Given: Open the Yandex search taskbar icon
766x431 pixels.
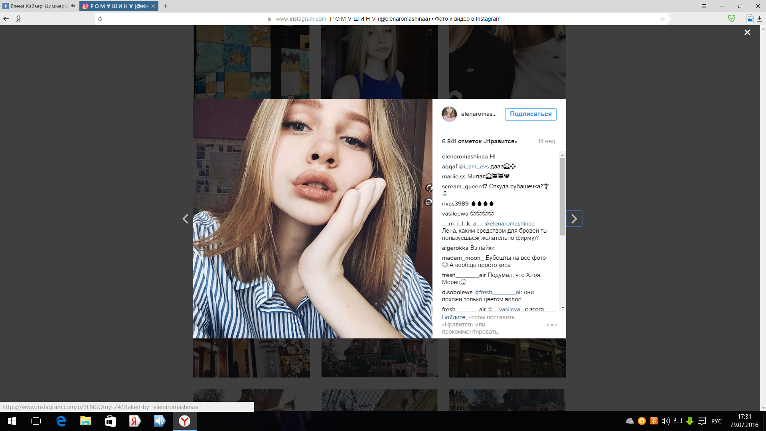Looking at the screenshot, I should [135, 421].
